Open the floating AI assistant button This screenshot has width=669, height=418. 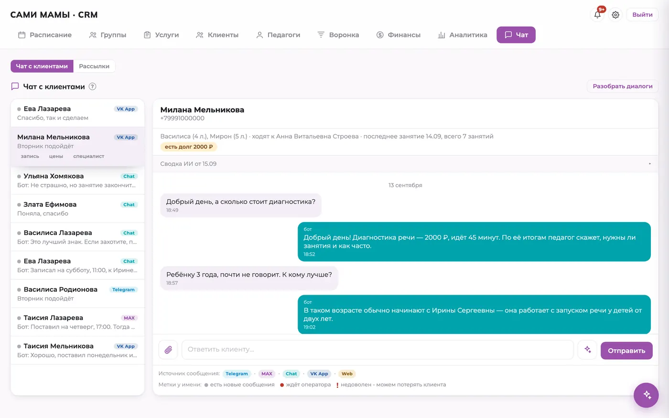coord(646,395)
